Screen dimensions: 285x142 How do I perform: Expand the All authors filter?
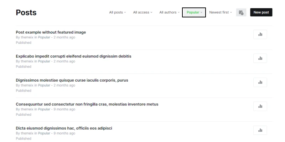click(170, 12)
